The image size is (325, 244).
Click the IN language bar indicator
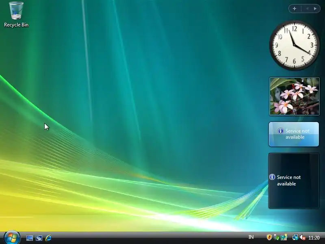(251, 237)
